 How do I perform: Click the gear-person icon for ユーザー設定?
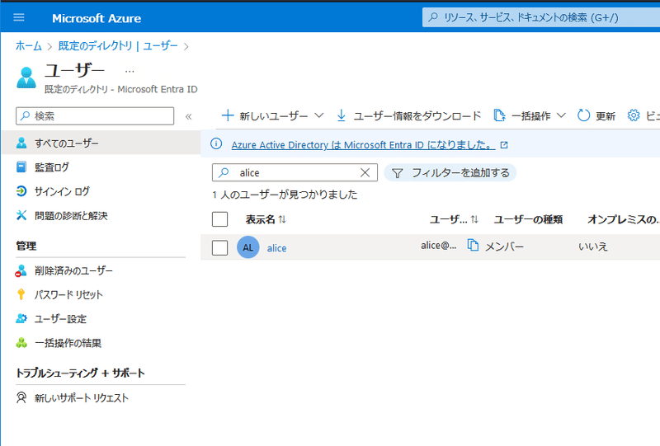21,318
